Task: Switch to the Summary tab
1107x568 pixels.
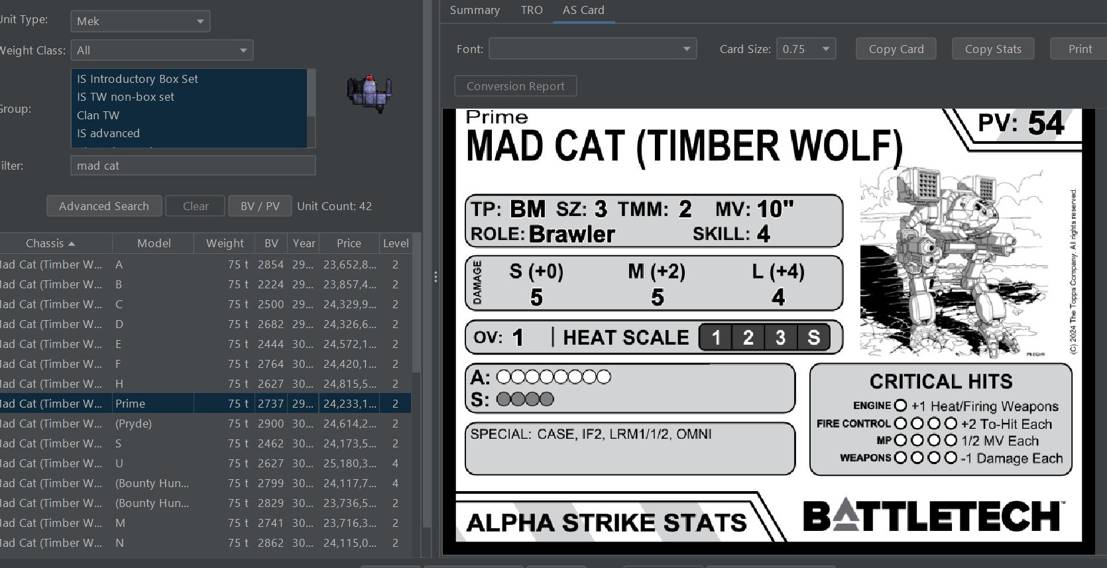Action: (x=475, y=10)
